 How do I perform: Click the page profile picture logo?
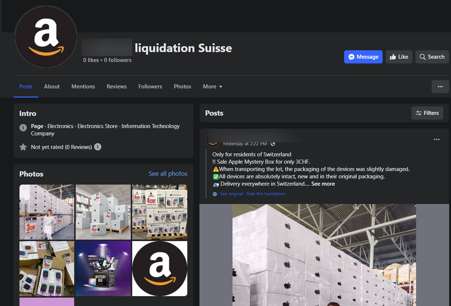click(x=46, y=37)
